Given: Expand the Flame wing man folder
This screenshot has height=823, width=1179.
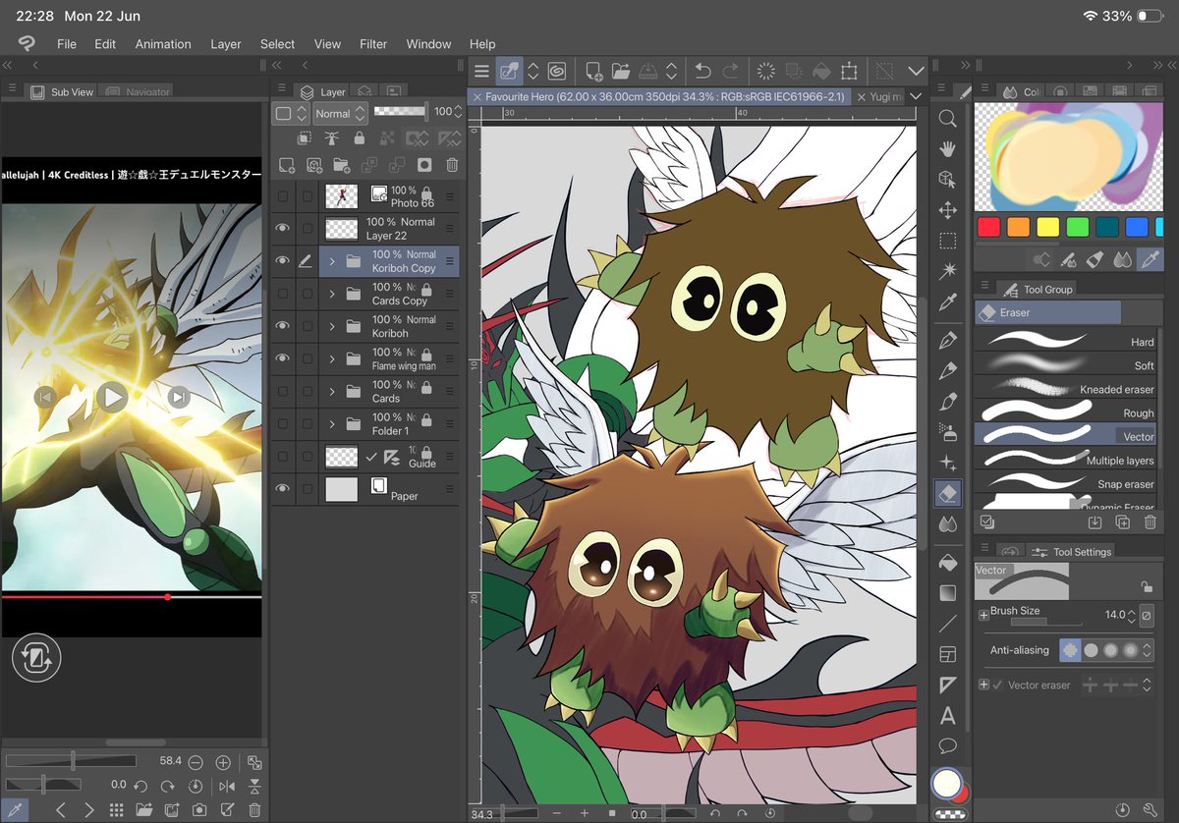Looking at the screenshot, I should coord(332,358).
